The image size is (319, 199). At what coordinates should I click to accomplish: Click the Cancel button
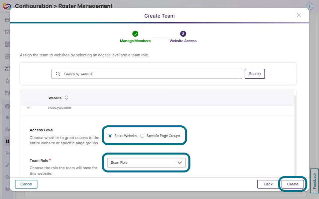(x=26, y=184)
